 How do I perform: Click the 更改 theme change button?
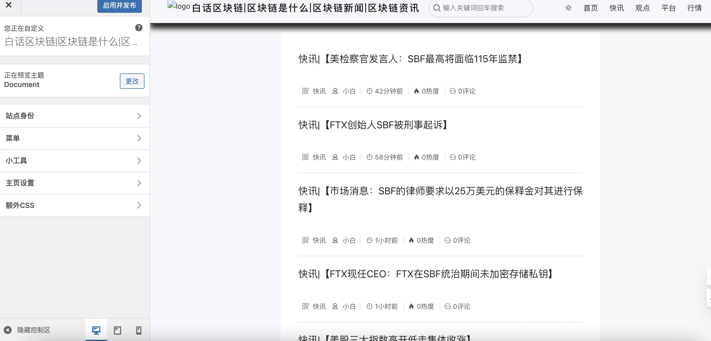(132, 81)
